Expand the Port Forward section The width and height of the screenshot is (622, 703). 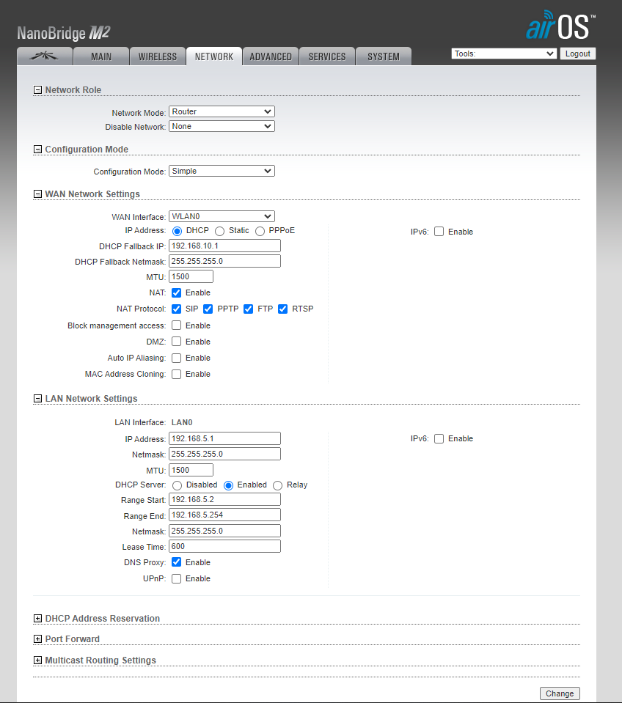tap(38, 639)
